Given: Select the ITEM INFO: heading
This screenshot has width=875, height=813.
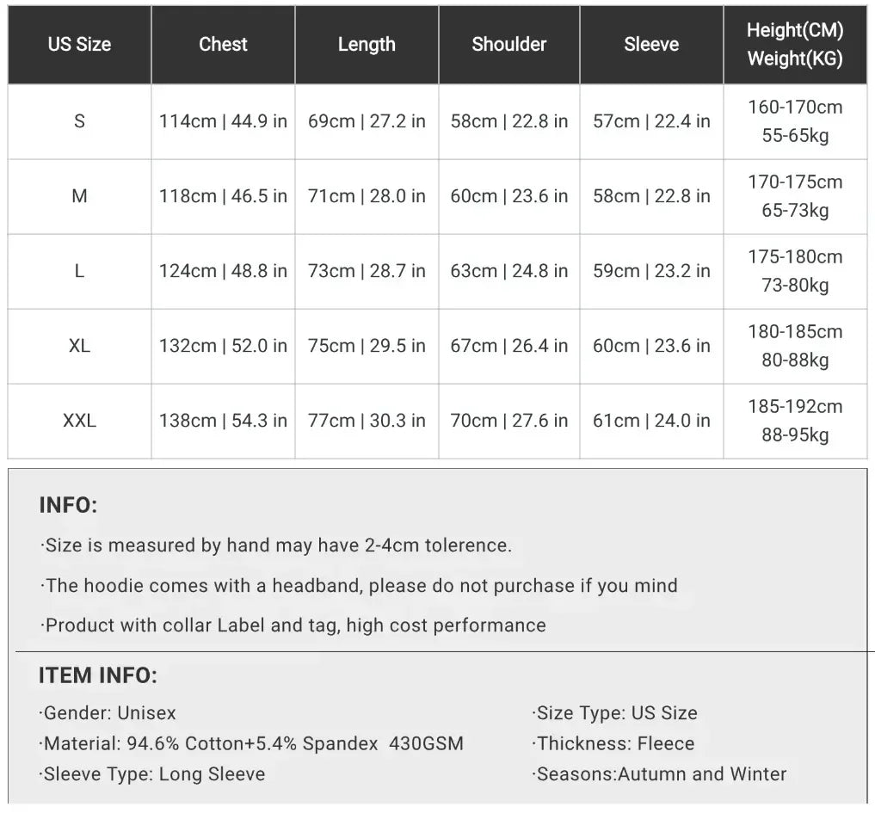Looking at the screenshot, I should pos(98,676).
